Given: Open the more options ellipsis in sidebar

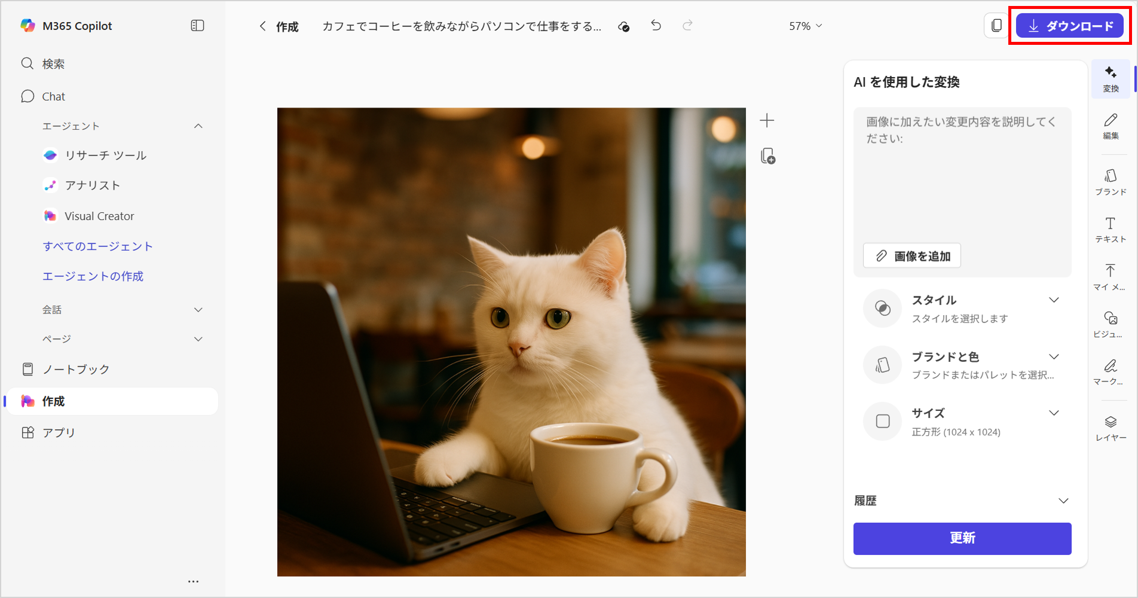Looking at the screenshot, I should point(193,581).
